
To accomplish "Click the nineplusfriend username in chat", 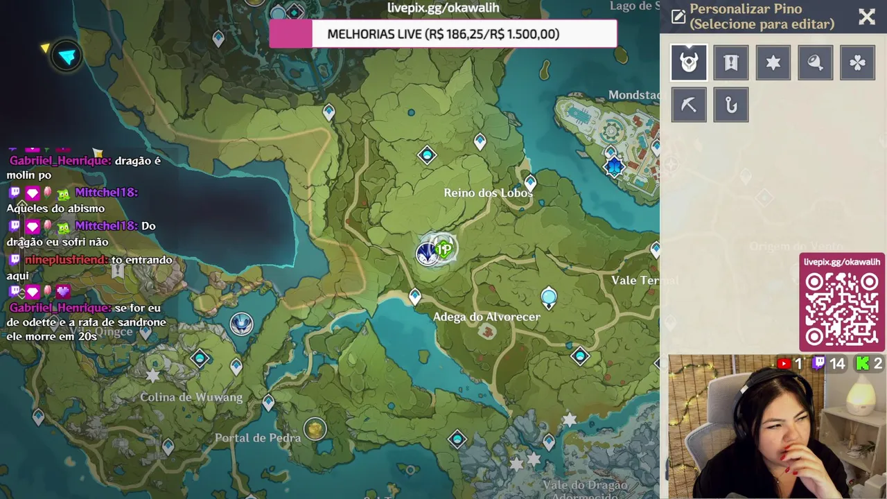I will click(66, 260).
